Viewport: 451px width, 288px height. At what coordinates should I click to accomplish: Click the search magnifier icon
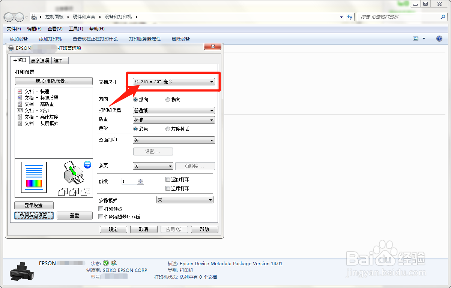click(443, 17)
